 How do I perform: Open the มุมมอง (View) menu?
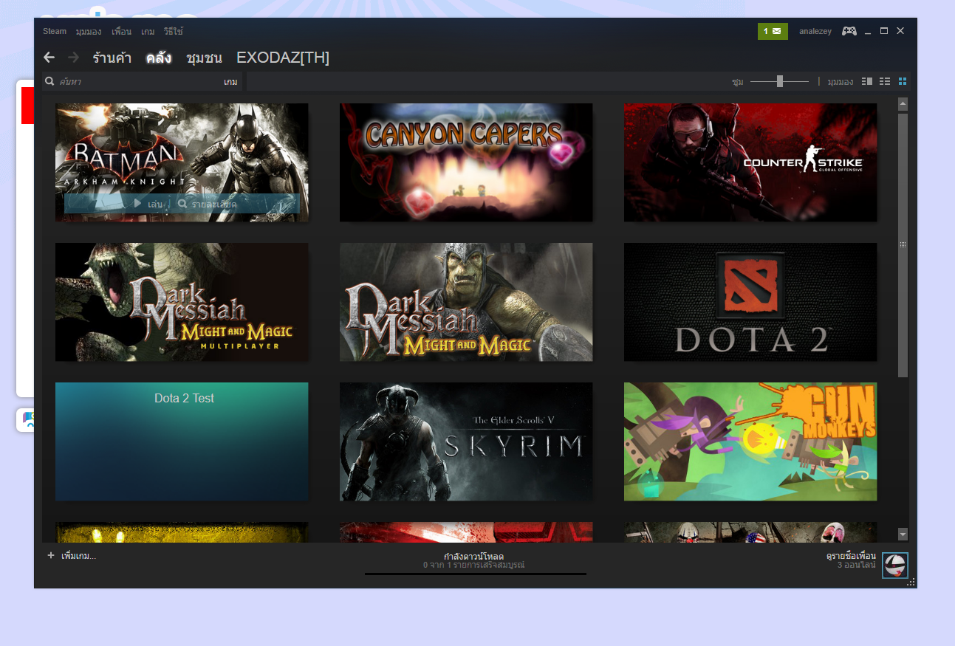89,32
